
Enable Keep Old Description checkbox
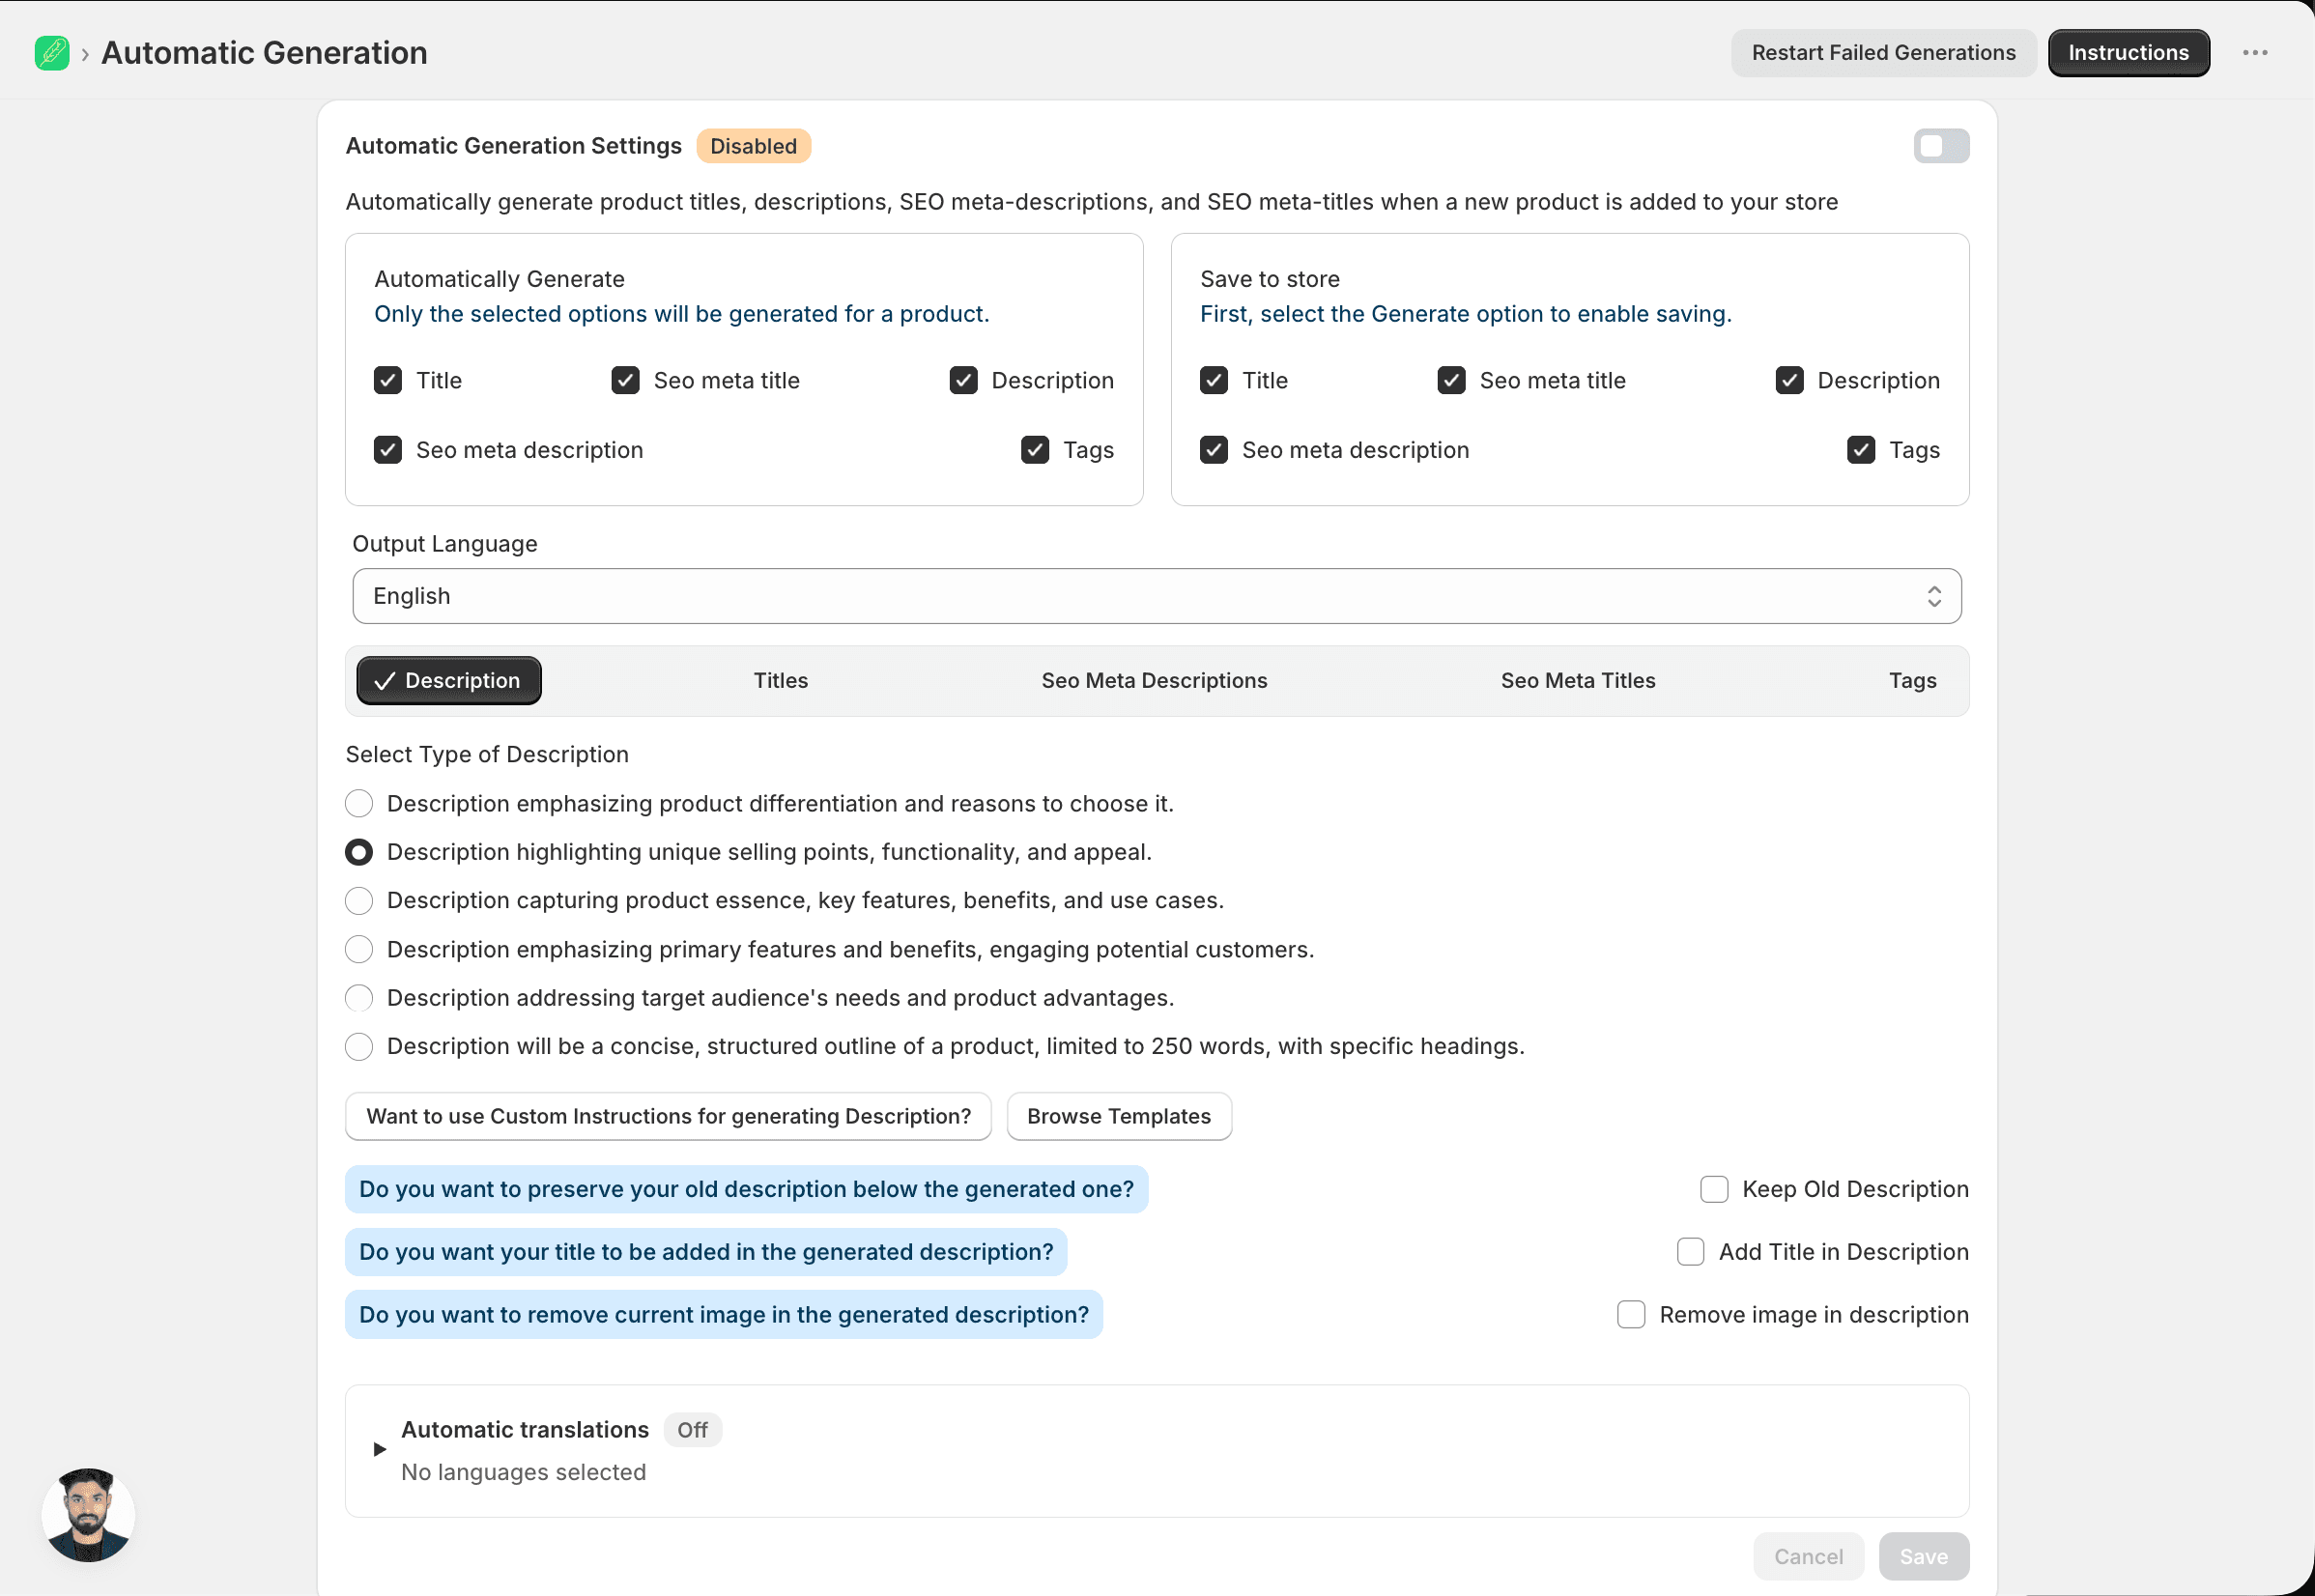(1714, 1189)
